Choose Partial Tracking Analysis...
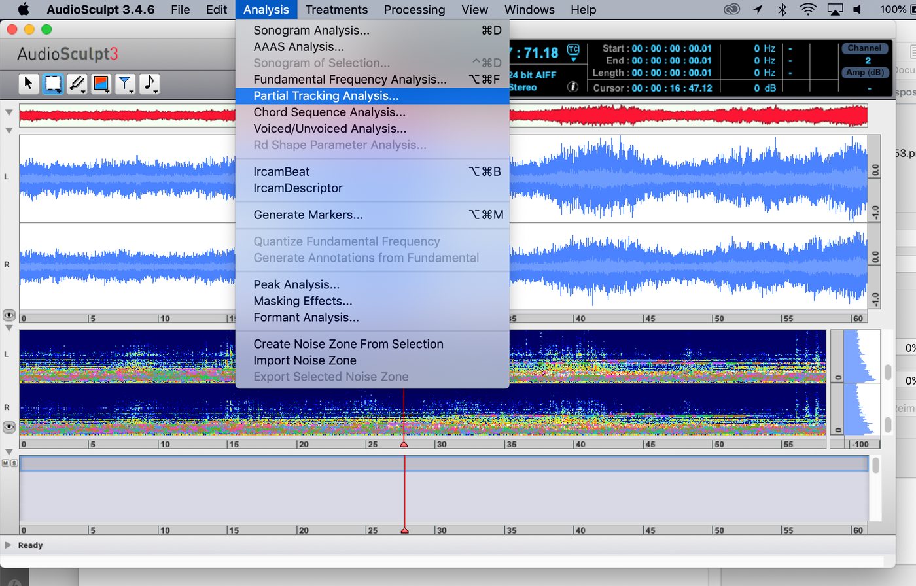The height and width of the screenshot is (586, 916). tap(372, 95)
